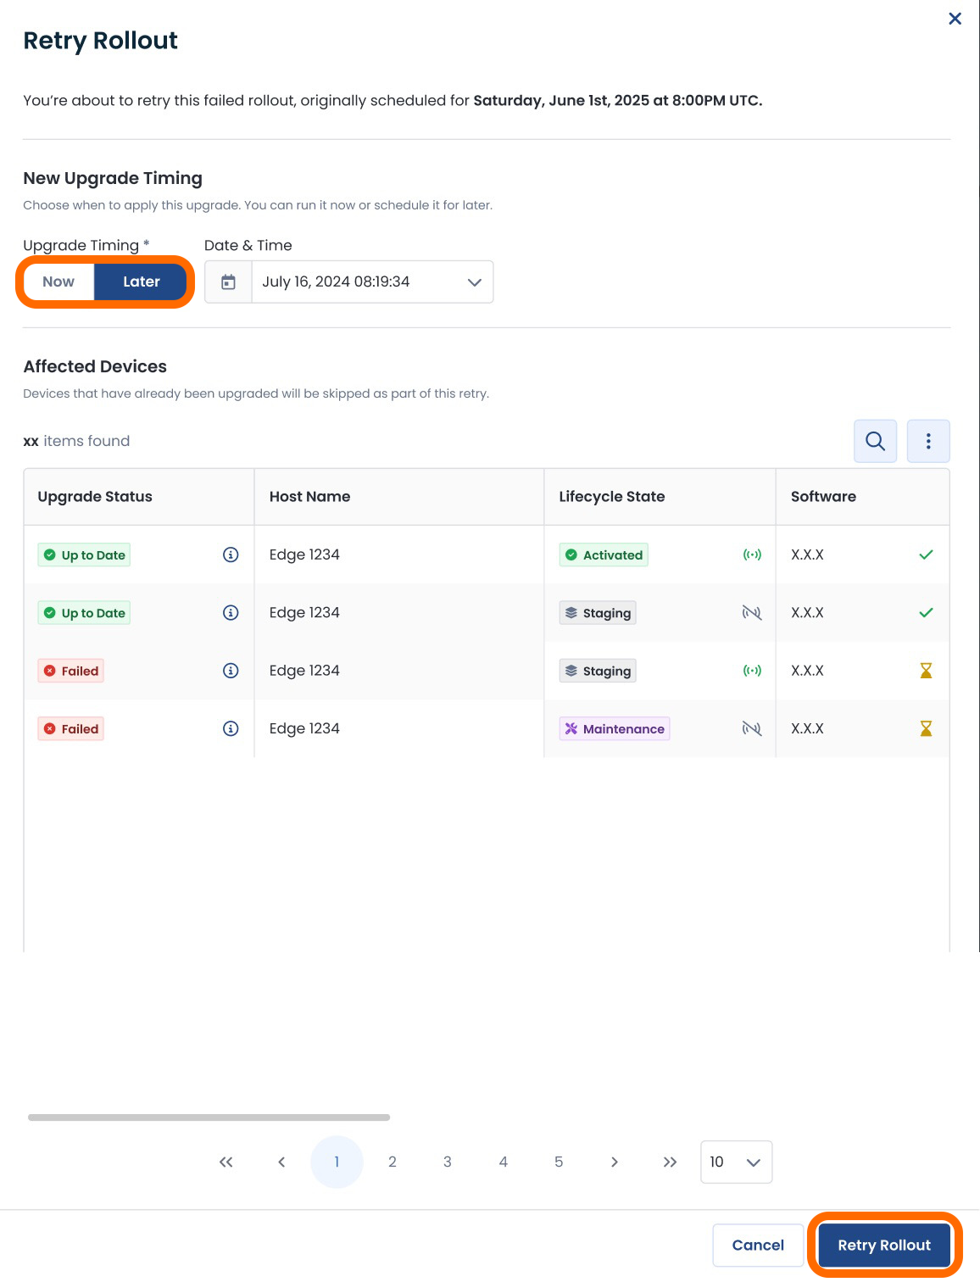The height and width of the screenshot is (1282, 980).
Task: Click the Failed badge in Staging row
Action: coord(70,671)
